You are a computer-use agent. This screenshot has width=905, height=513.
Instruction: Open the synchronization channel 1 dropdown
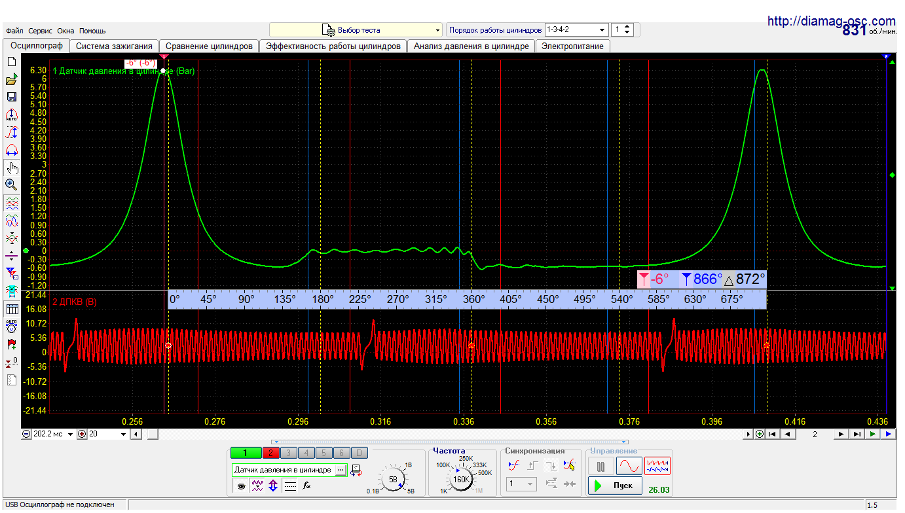(522, 484)
